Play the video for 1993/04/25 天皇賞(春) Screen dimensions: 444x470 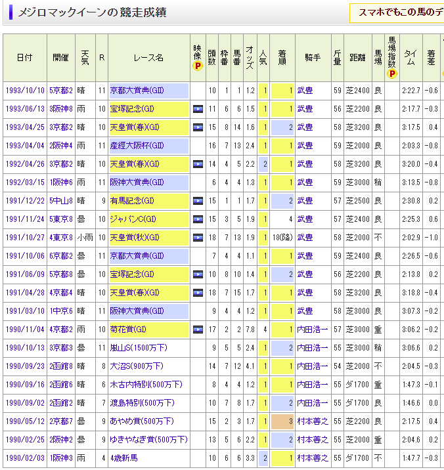pyautogui.click(x=197, y=127)
